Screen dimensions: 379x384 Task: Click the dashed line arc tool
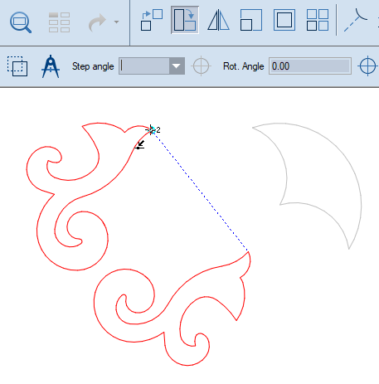coord(356,20)
